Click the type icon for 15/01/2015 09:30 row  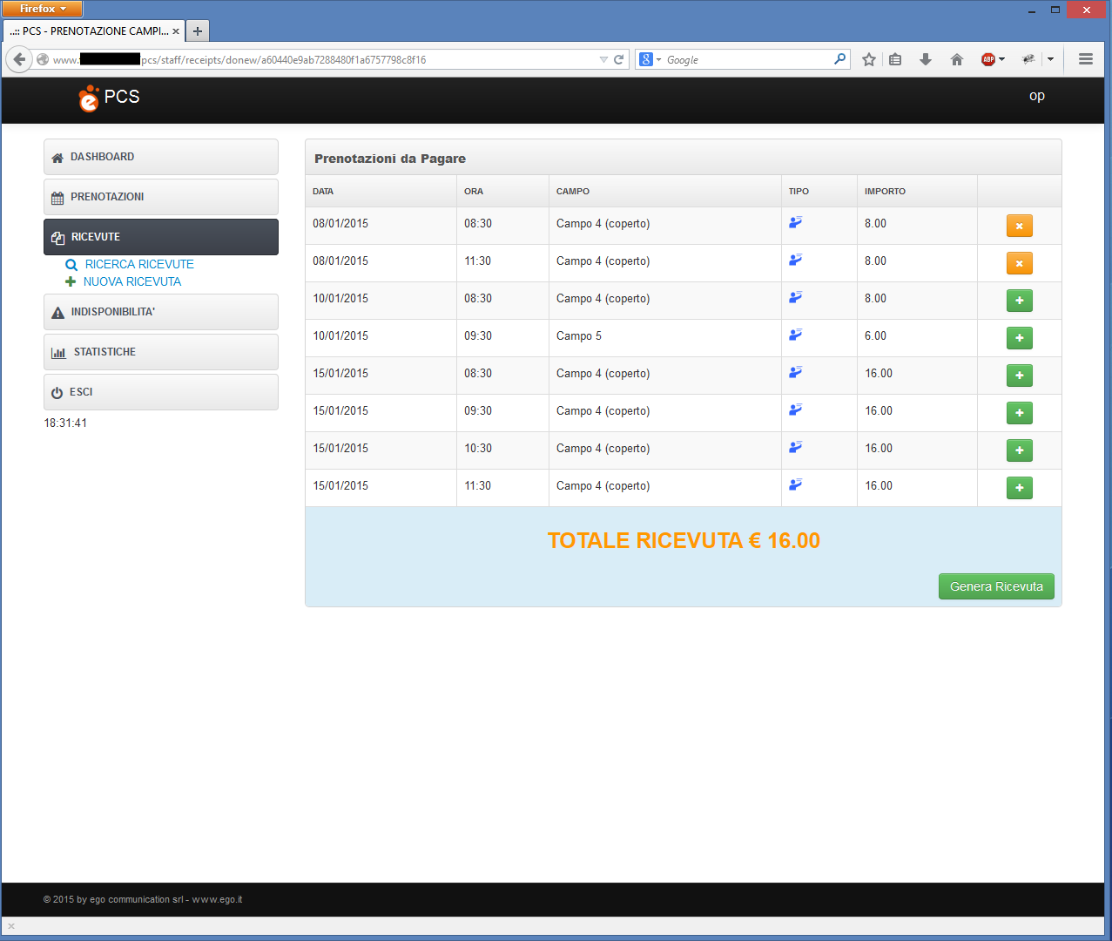click(x=795, y=410)
